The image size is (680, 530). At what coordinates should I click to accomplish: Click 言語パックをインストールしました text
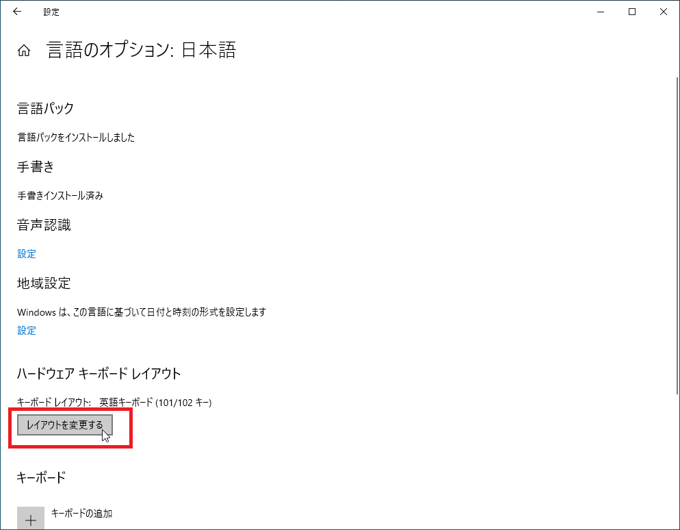pyautogui.click(x=76, y=138)
